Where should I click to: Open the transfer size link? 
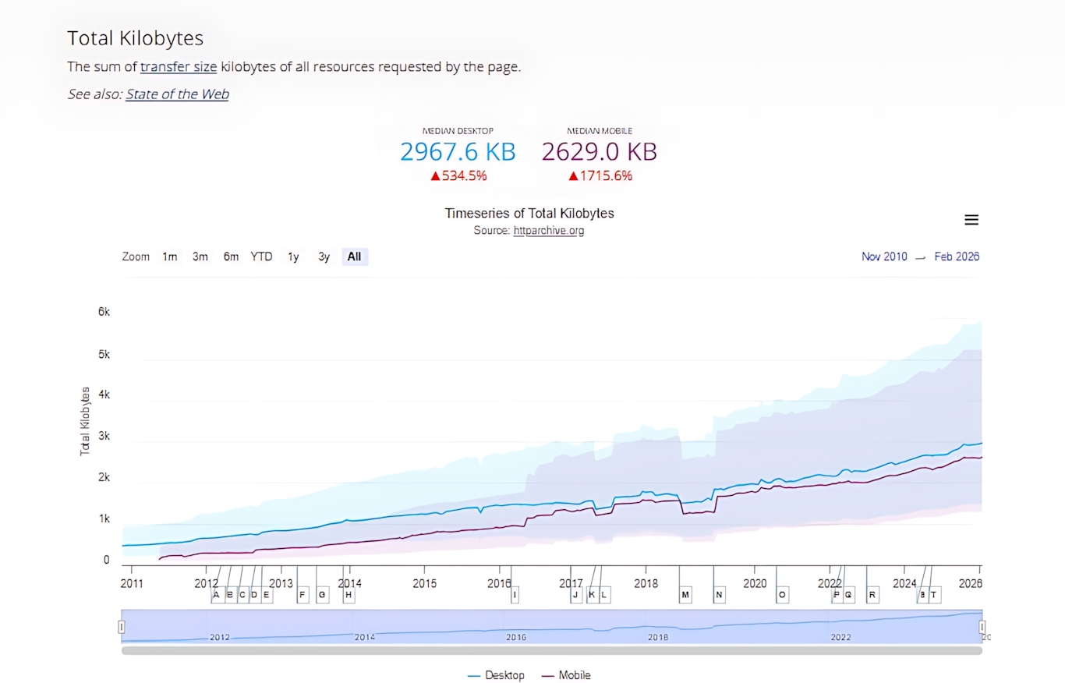(179, 66)
